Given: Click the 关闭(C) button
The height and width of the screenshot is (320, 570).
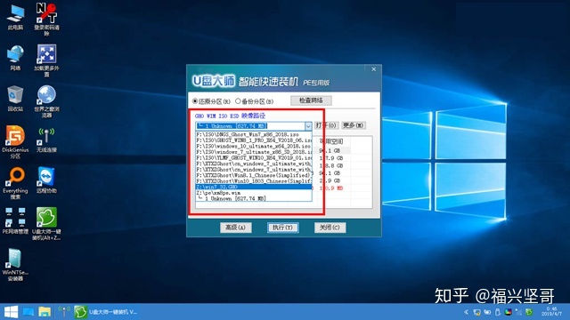Looking at the screenshot, I should point(330,228).
